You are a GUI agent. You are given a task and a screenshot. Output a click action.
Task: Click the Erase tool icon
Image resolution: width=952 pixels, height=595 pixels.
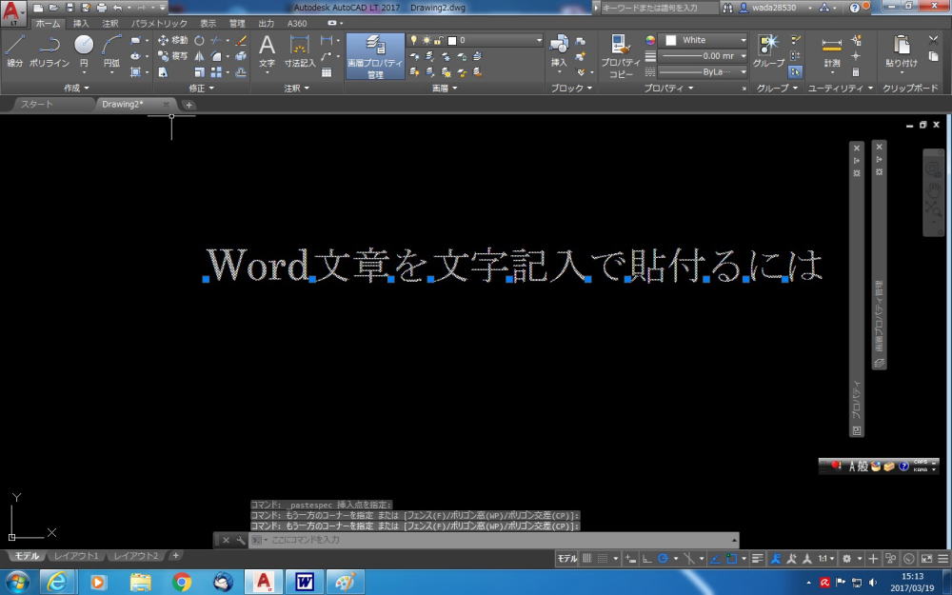[x=241, y=40]
